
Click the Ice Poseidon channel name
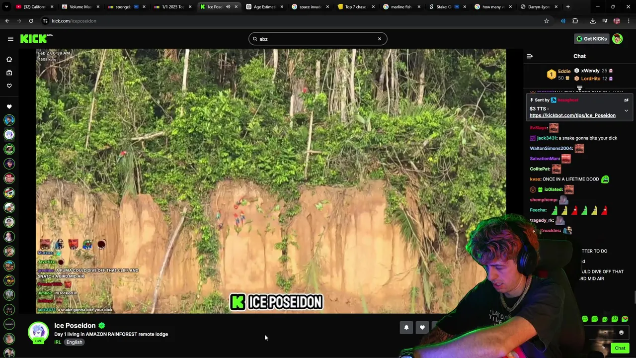(x=75, y=326)
